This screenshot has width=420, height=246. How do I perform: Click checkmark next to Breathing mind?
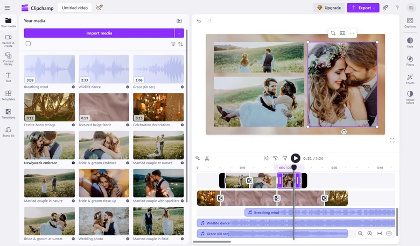coord(73,87)
